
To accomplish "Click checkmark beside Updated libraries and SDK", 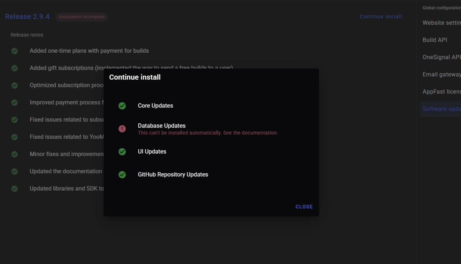I will point(15,189).
